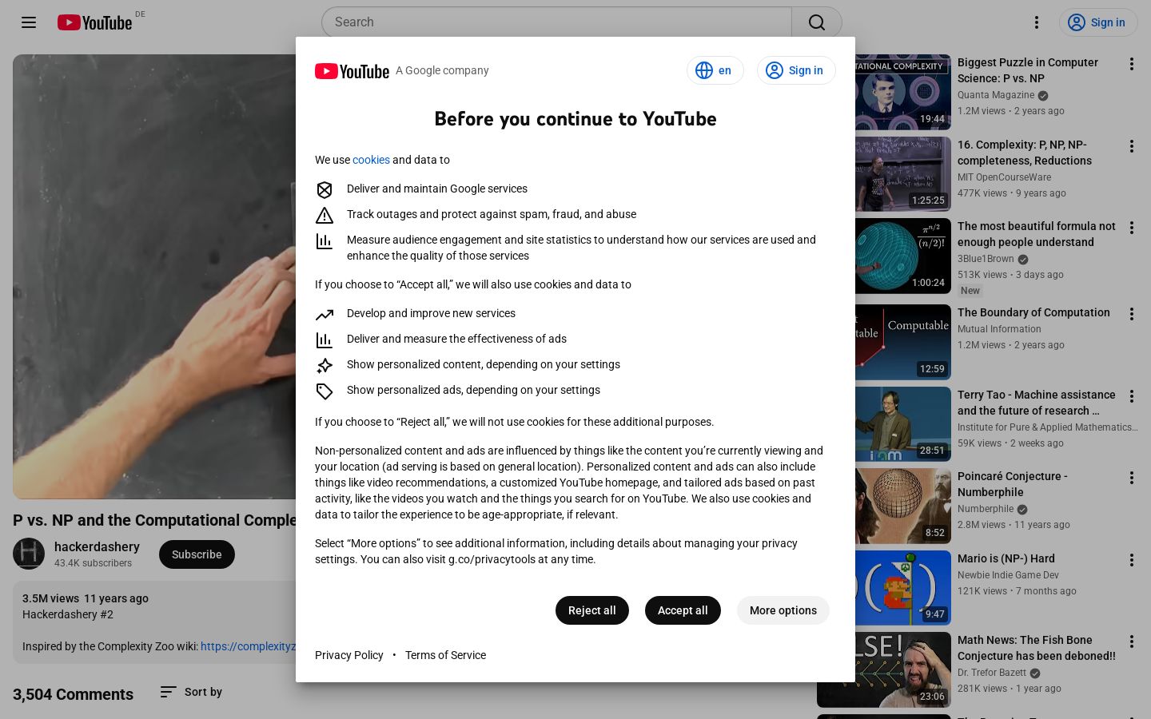This screenshot has height=719, width=1151.
Task: Open the hackerdashery channel name
Action: [97, 546]
